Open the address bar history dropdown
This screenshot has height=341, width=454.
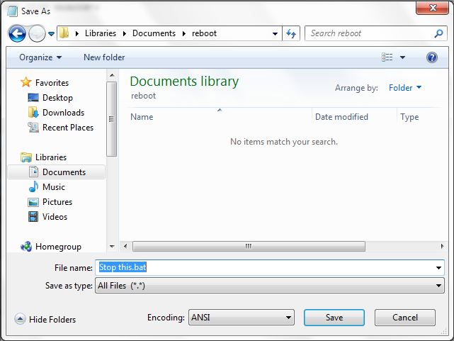[275, 34]
